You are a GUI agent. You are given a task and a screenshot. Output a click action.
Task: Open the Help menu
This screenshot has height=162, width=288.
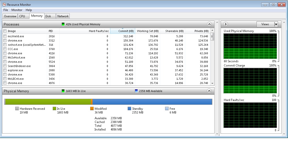click(x=29, y=10)
